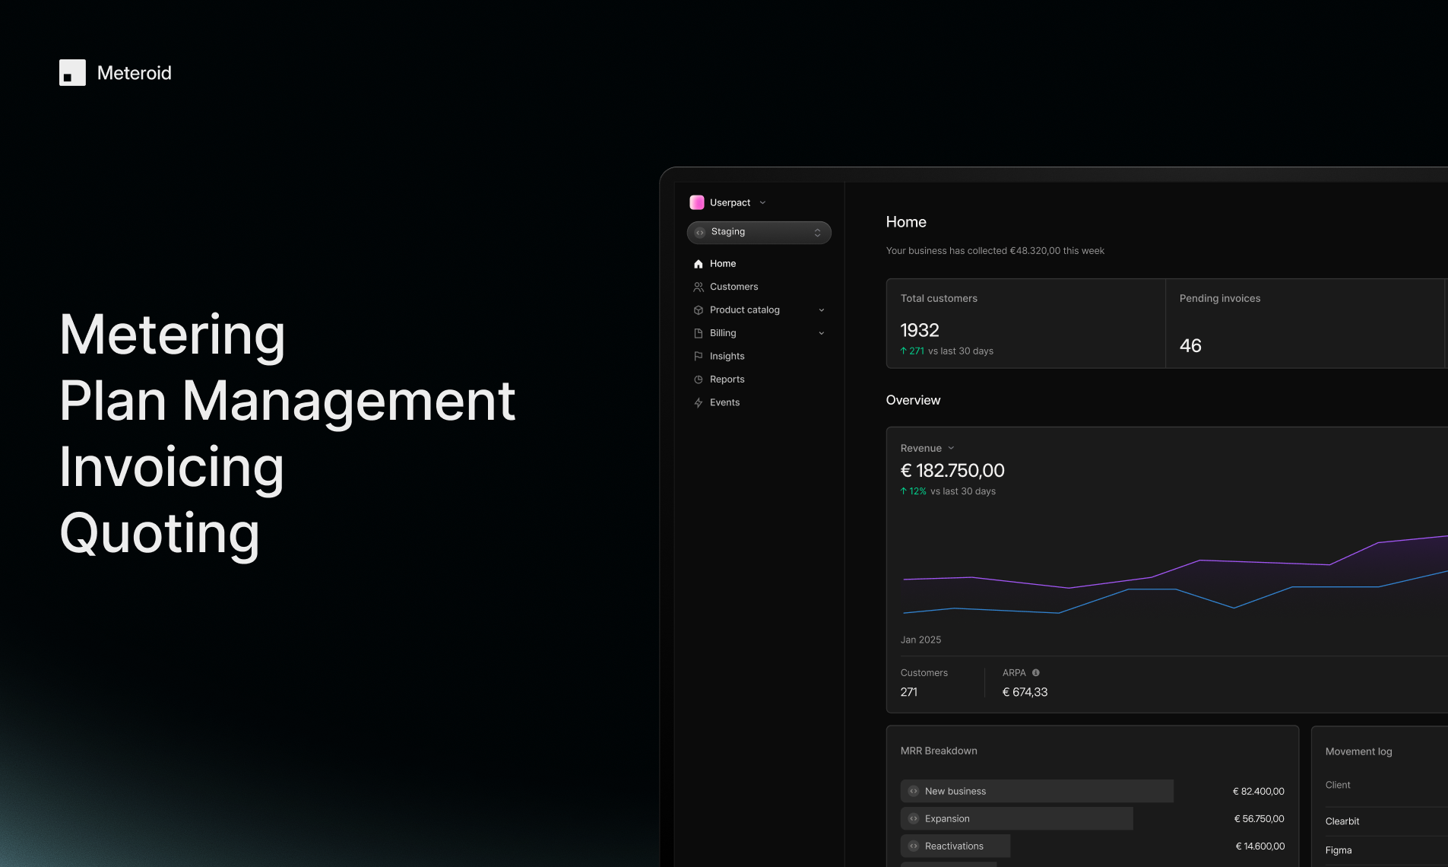Click the Jan 2025 axis label
The height and width of the screenshot is (867, 1448).
pos(920,640)
